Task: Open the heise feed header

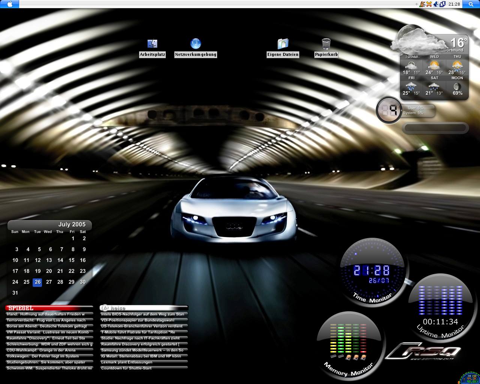Action: click(x=144, y=308)
